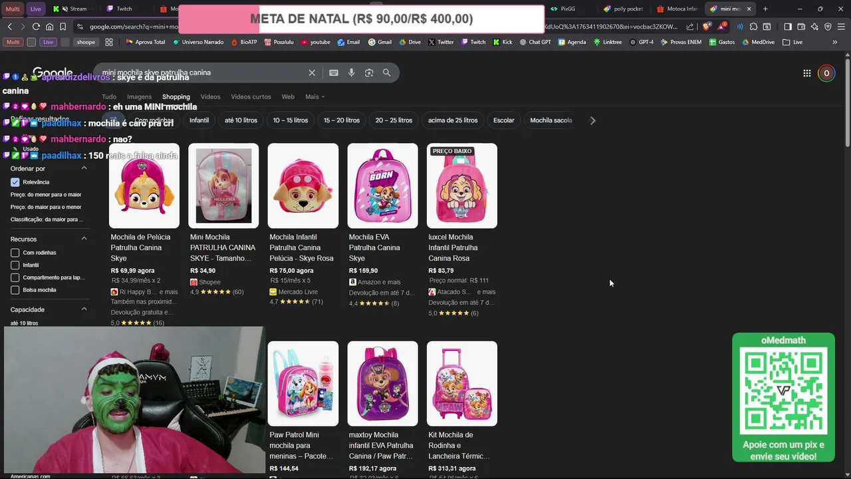Collapse the Recursos filter section

84,239
